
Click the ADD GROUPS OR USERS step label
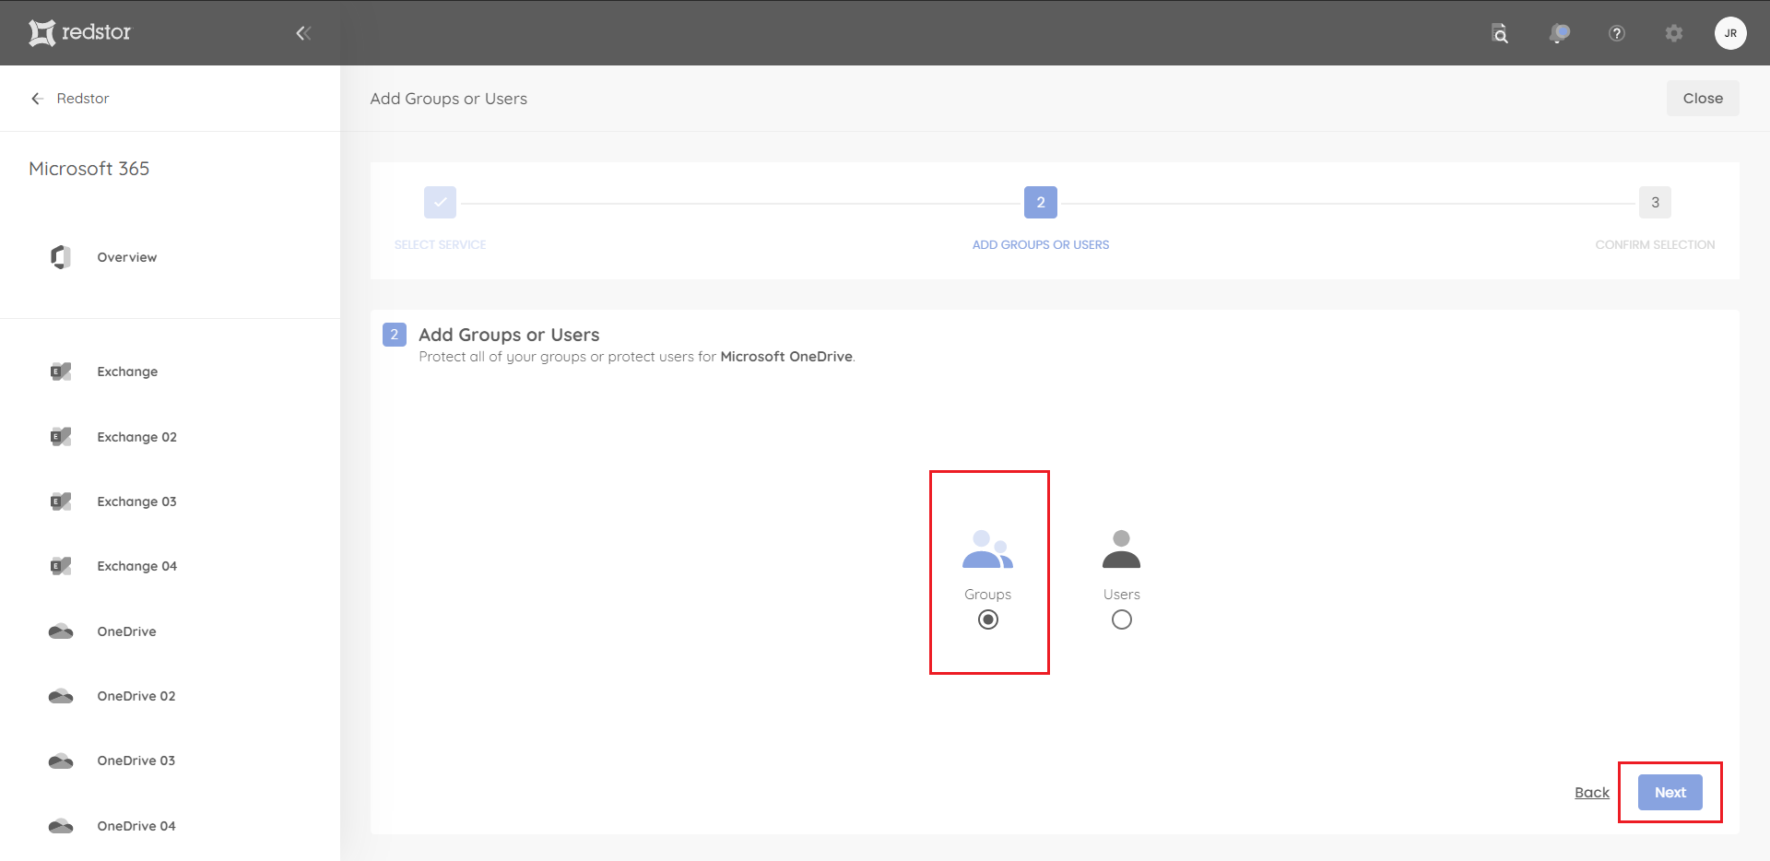coord(1041,245)
